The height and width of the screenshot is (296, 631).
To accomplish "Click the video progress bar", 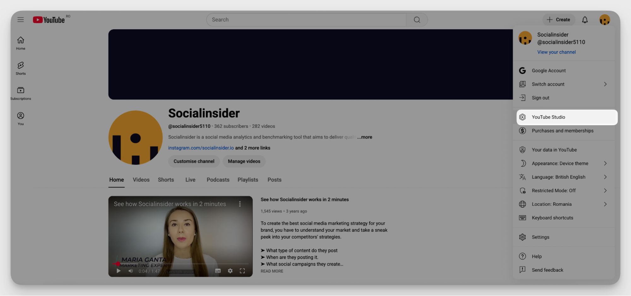I will click(x=181, y=263).
